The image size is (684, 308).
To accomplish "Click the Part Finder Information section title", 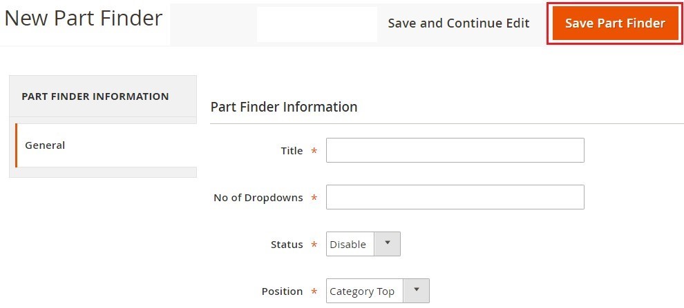I will pos(284,107).
